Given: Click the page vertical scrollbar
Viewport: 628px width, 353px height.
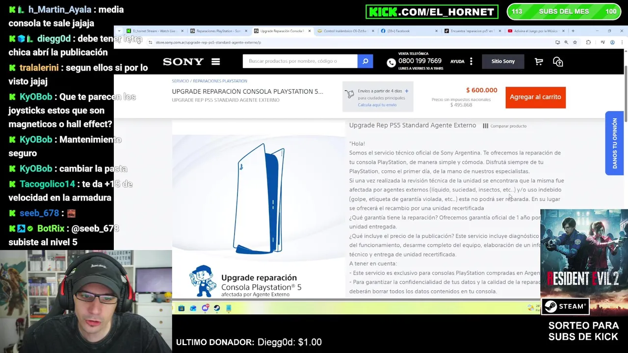Looking at the screenshot, I should pos(626,93).
